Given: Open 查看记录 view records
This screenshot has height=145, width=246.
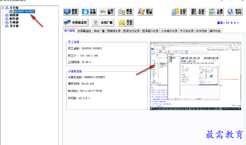Looking at the screenshot, I should (x=126, y=23).
